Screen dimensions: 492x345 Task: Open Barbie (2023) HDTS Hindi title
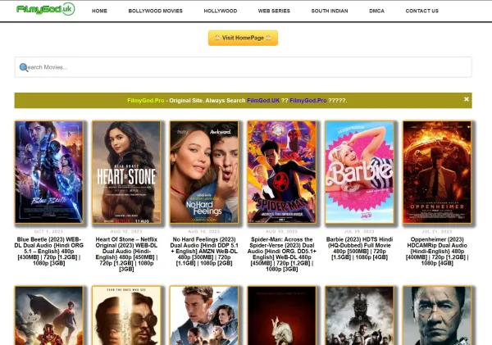tap(360, 248)
